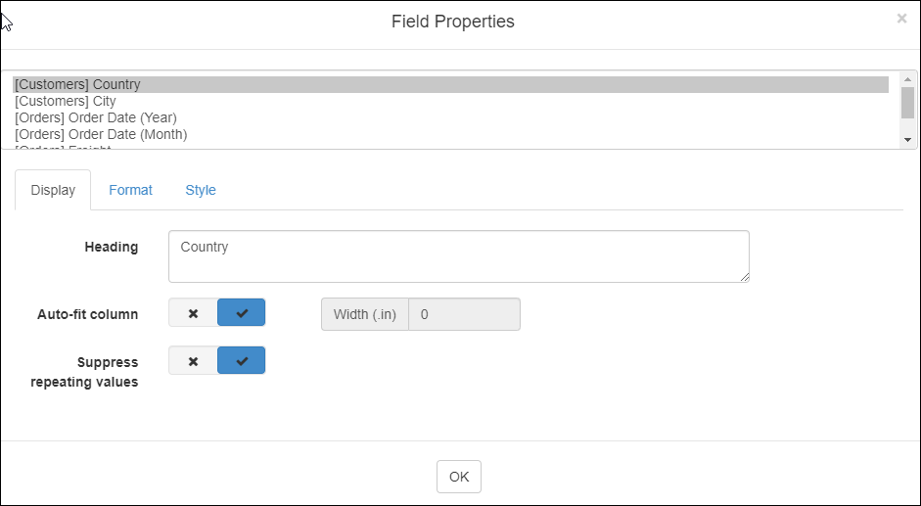Choose [Orders] Order Date (Year) field
This screenshot has width=921, height=506.
point(96,117)
